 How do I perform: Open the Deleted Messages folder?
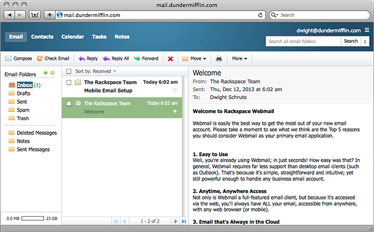coord(37,133)
